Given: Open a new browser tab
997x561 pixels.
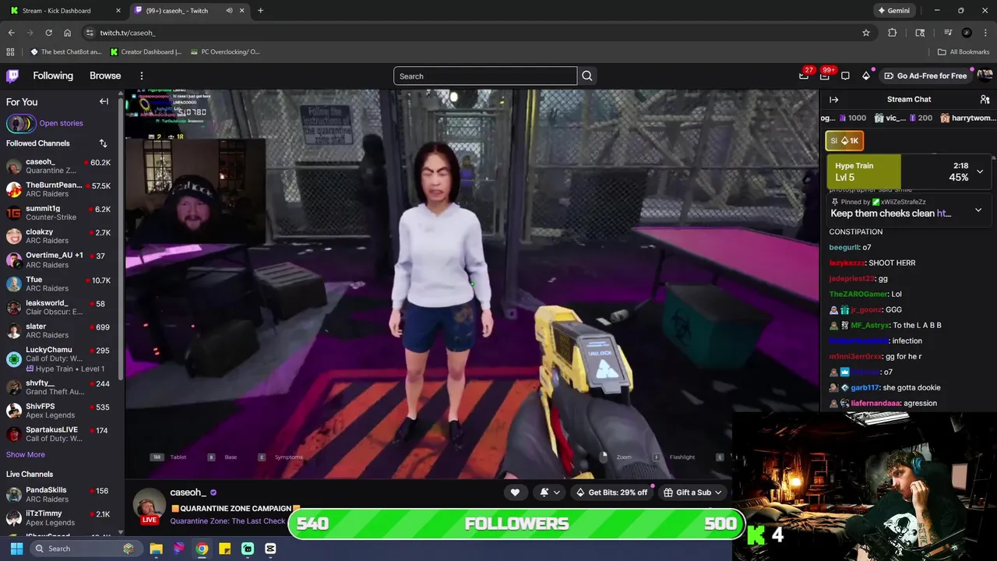Looking at the screenshot, I should point(260,11).
